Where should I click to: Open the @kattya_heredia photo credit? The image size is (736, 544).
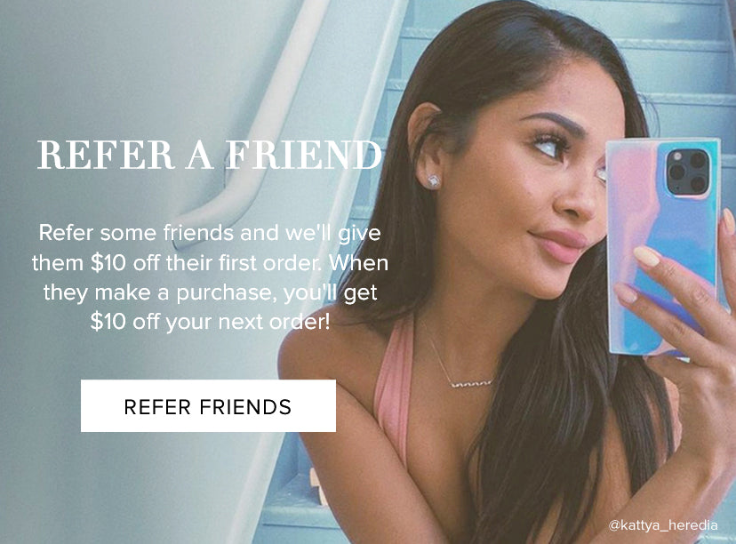[x=663, y=525]
